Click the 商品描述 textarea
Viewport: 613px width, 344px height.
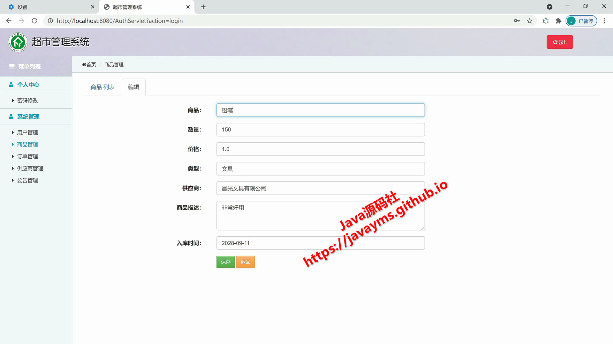tap(321, 216)
